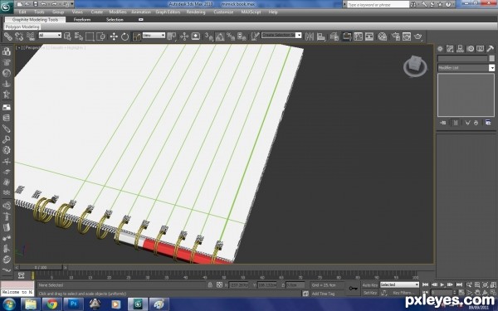Viewport: 498px width, 311px height.
Task: Toggle Absolute/Offset transform type-in mode
Action: (x=219, y=285)
